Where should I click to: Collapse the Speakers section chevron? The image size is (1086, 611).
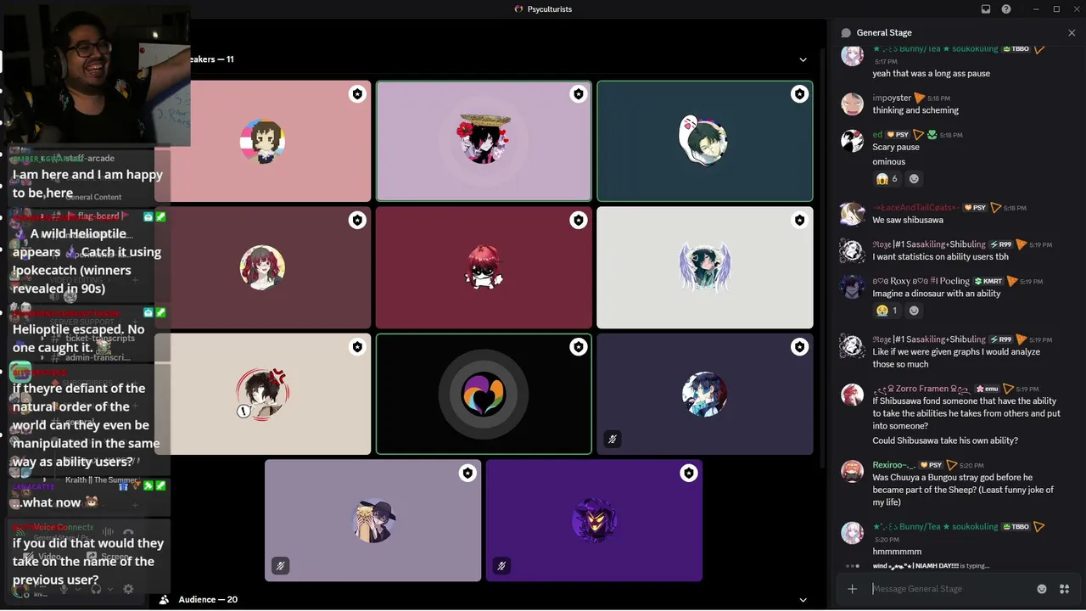coord(803,59)
